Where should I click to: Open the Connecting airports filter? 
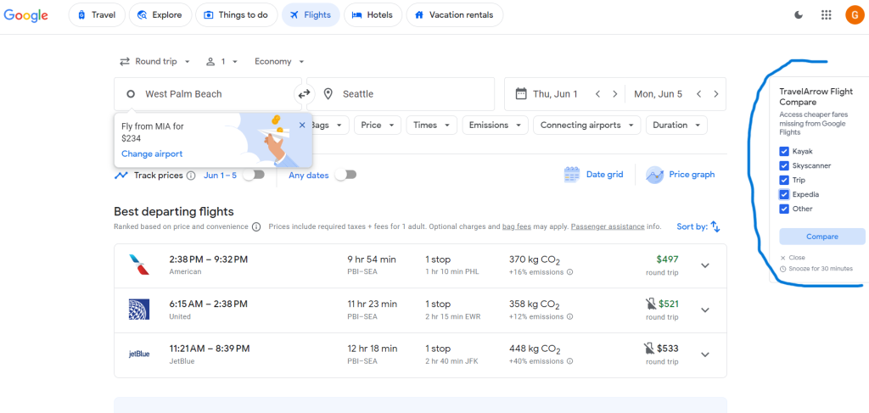point(586,125)
